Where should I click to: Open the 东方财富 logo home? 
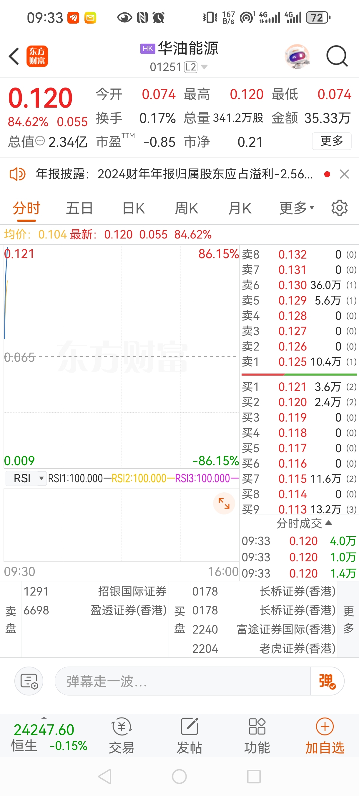pos(37,56)
